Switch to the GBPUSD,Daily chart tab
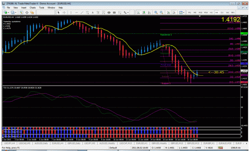The height and width of the screenshot is (151, 250). (x=74, y=143)
